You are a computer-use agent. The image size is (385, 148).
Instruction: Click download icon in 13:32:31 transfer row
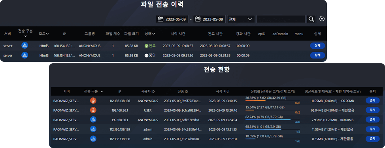[x=93, y=139]
